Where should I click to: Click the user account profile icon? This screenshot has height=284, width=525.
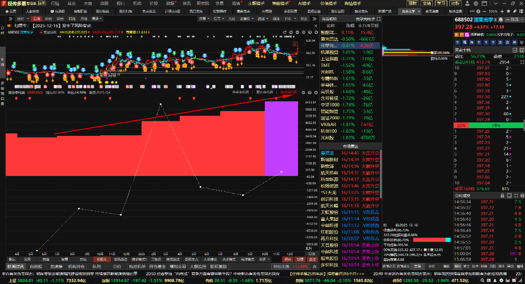tap(466, 3)
